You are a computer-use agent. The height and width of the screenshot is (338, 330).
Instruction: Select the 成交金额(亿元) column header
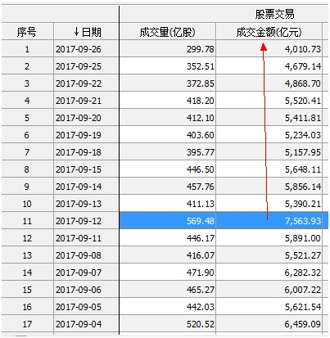pyautogui.click(x=269, y=32)
